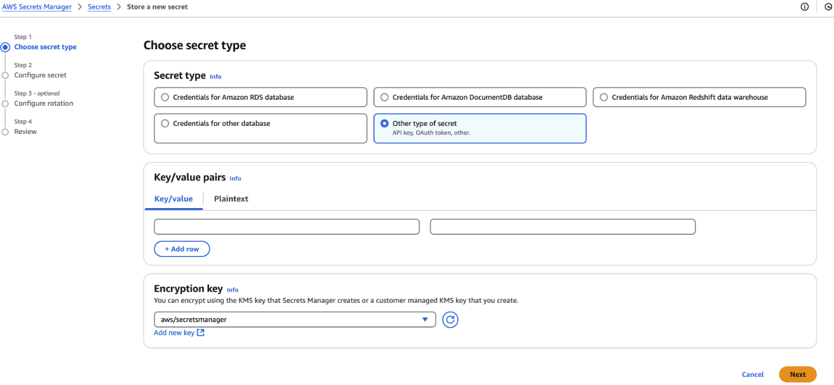Screen dimensions: 834x385
Task: Click the secret value input field
Action: tap(563, 227)
